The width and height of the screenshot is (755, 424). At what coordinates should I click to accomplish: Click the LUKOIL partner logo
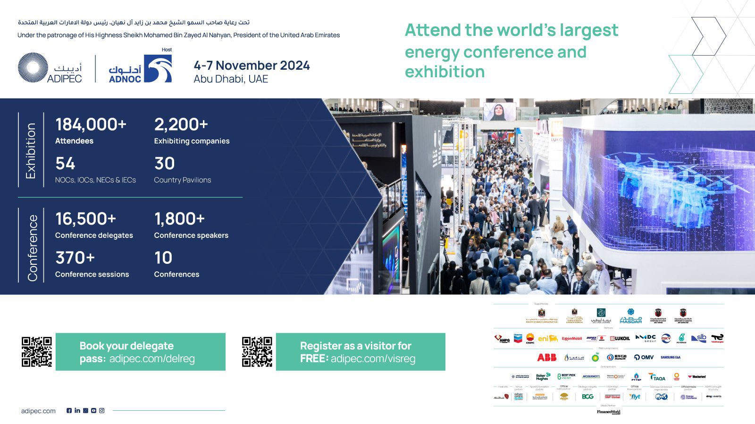pos(620,338)
